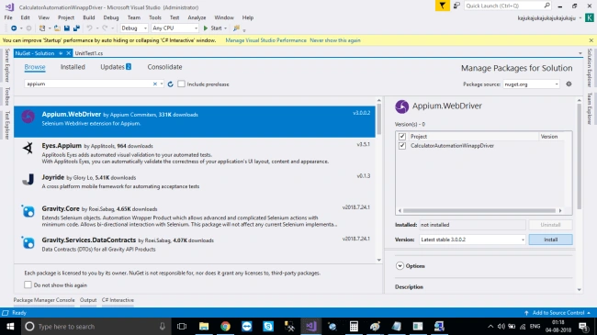Open the Debug configuration dropdown

tap(134, 28)
